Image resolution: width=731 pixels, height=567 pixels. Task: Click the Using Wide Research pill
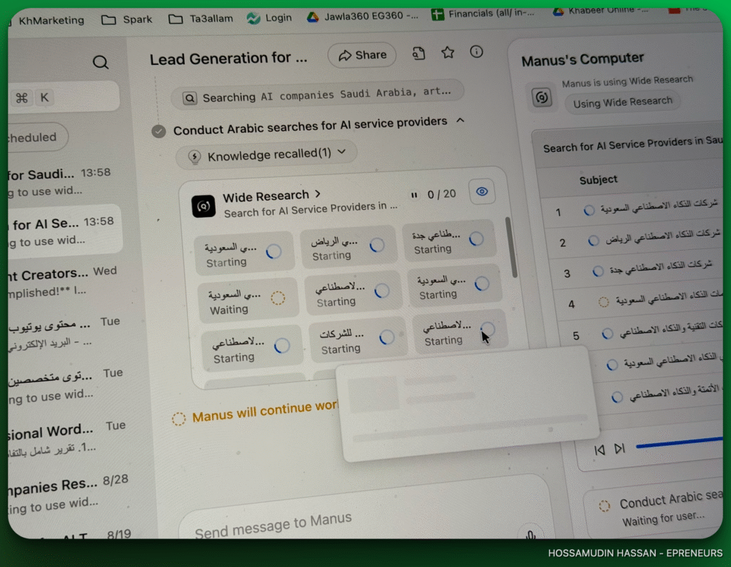(622, 102)
